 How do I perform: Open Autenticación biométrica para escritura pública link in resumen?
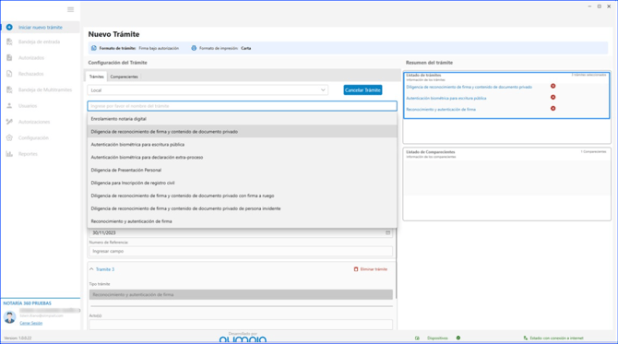tap(446, 98)
